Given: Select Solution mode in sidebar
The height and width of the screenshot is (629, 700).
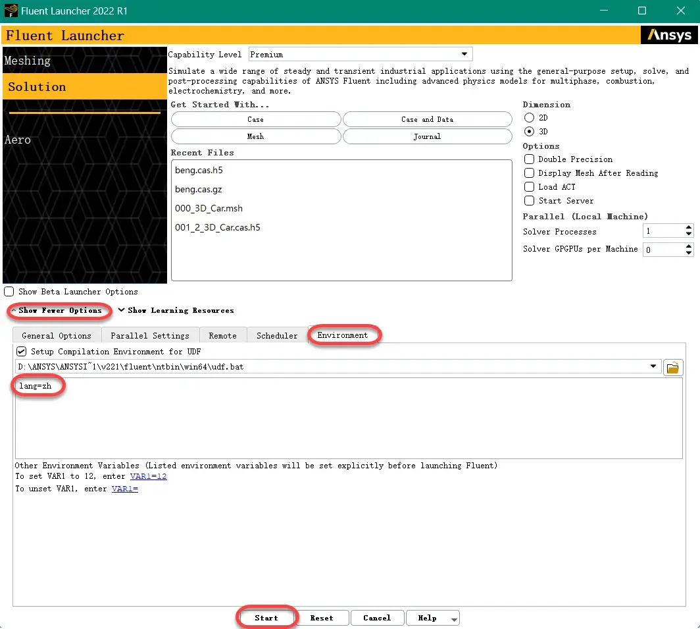Looking at the screenshot, I should 84,86.
